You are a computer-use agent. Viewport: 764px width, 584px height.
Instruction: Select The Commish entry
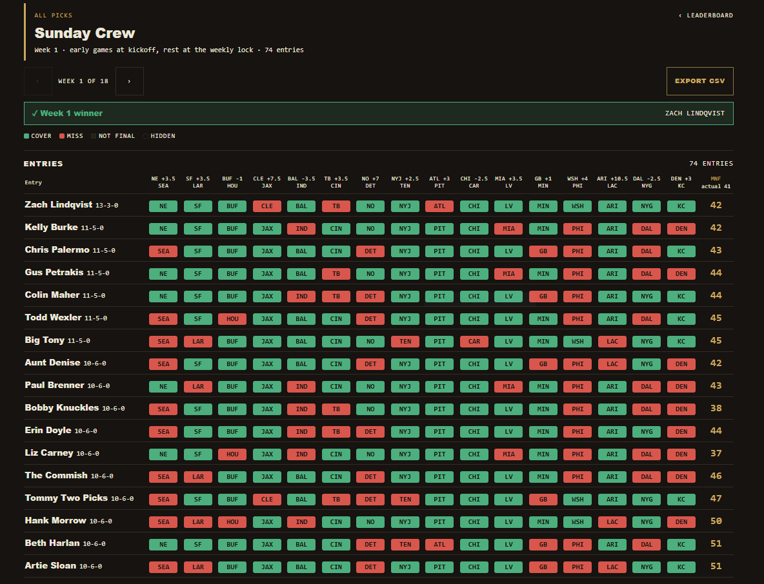click(x=56, y=476)
